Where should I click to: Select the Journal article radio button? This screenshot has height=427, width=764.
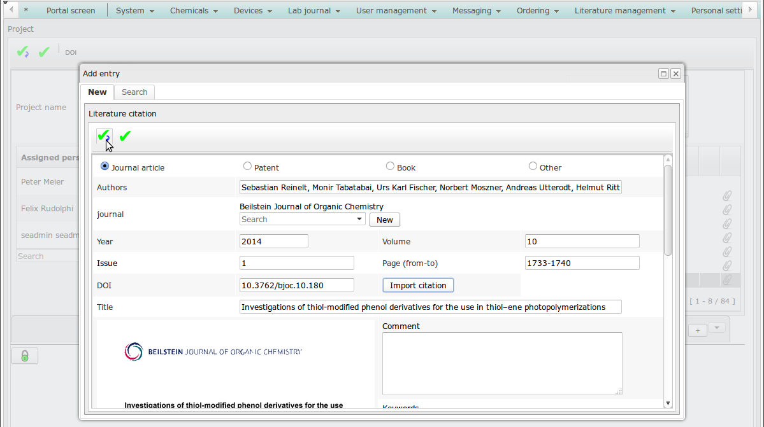[x=105, y=166]
